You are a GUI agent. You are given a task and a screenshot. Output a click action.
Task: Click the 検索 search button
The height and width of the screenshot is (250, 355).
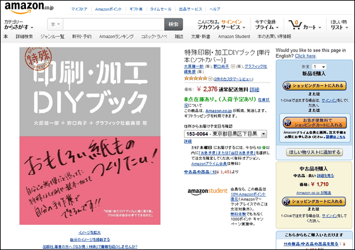(174, 24)
